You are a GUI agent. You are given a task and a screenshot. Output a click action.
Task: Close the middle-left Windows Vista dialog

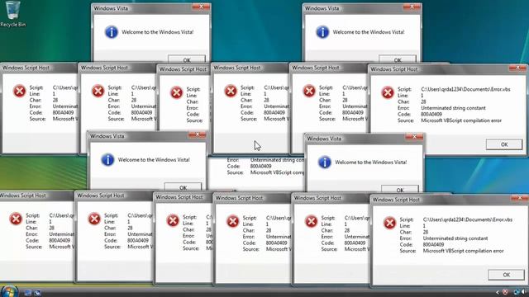(x=198, y=134)
